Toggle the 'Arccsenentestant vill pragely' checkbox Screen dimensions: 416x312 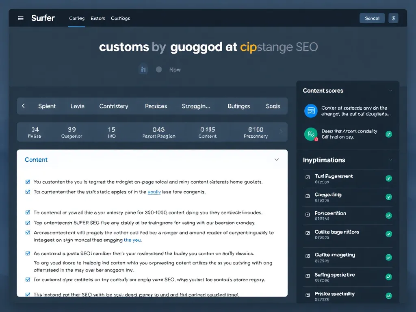pos(28,233)
